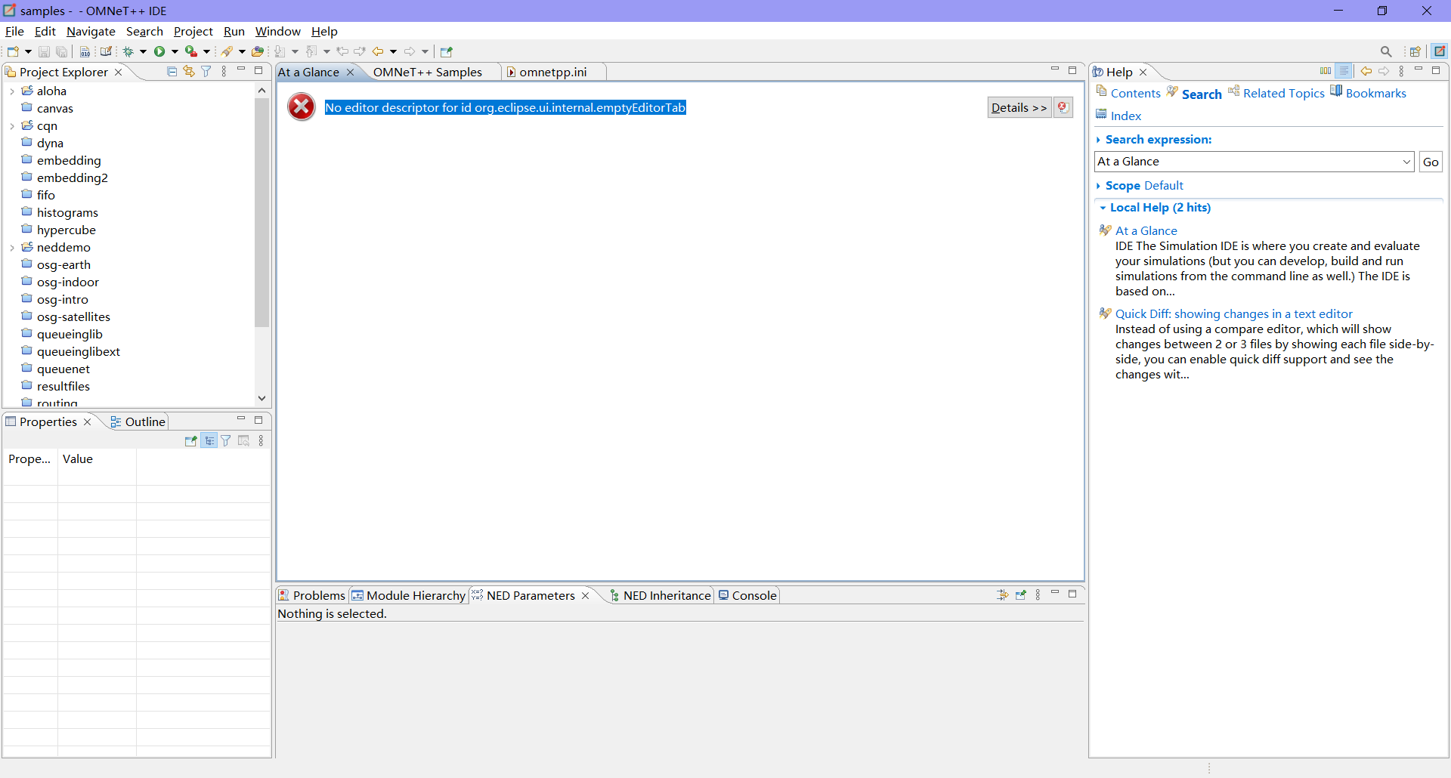Click the Previous Annotation icon
The height and width of the screenshot is (778, 1451).
pos(311,51)
